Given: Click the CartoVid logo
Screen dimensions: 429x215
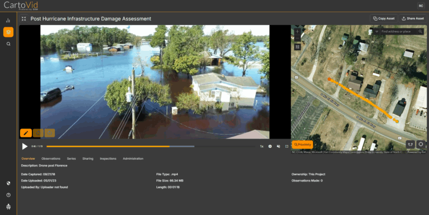Looking at the screenshot, I should [21, 6].
